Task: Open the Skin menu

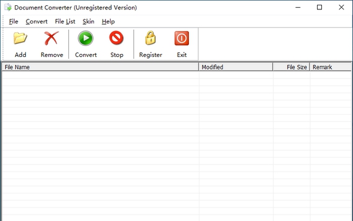Action: (x=88, y=22)
